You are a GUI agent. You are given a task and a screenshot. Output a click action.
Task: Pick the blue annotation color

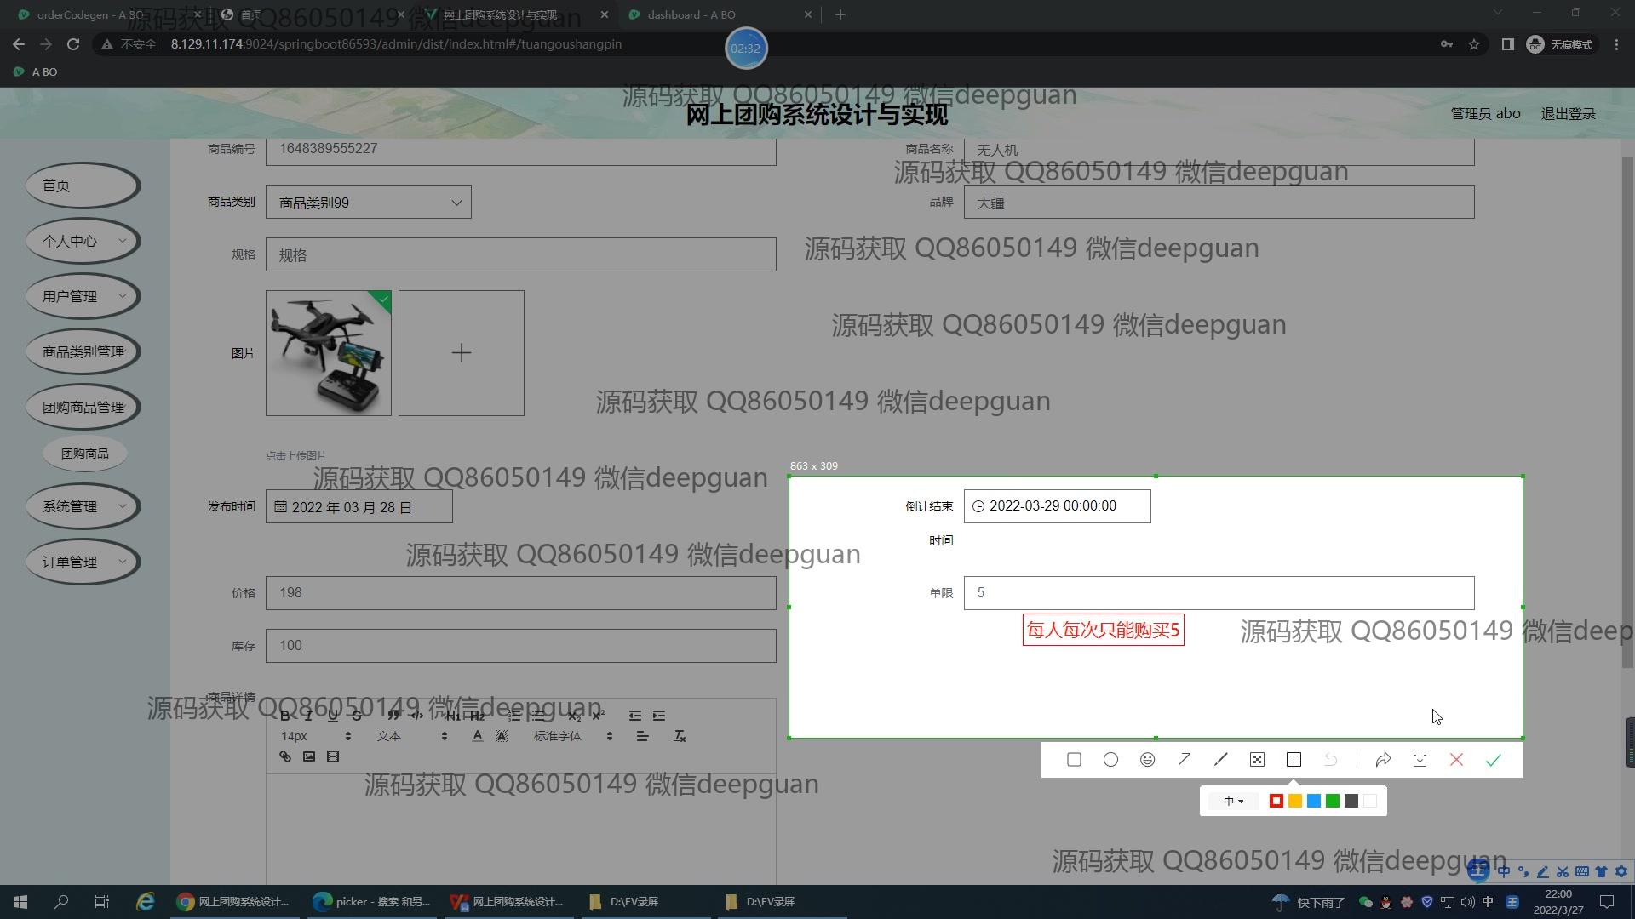point(1313,801)
